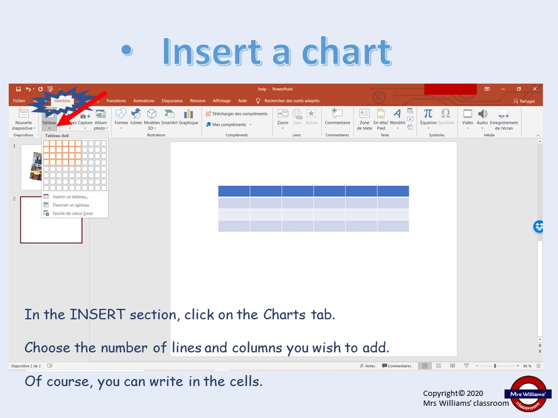558x418 pixels.
Task: Open the Formes shapes gallery
Action: [121, 117]
